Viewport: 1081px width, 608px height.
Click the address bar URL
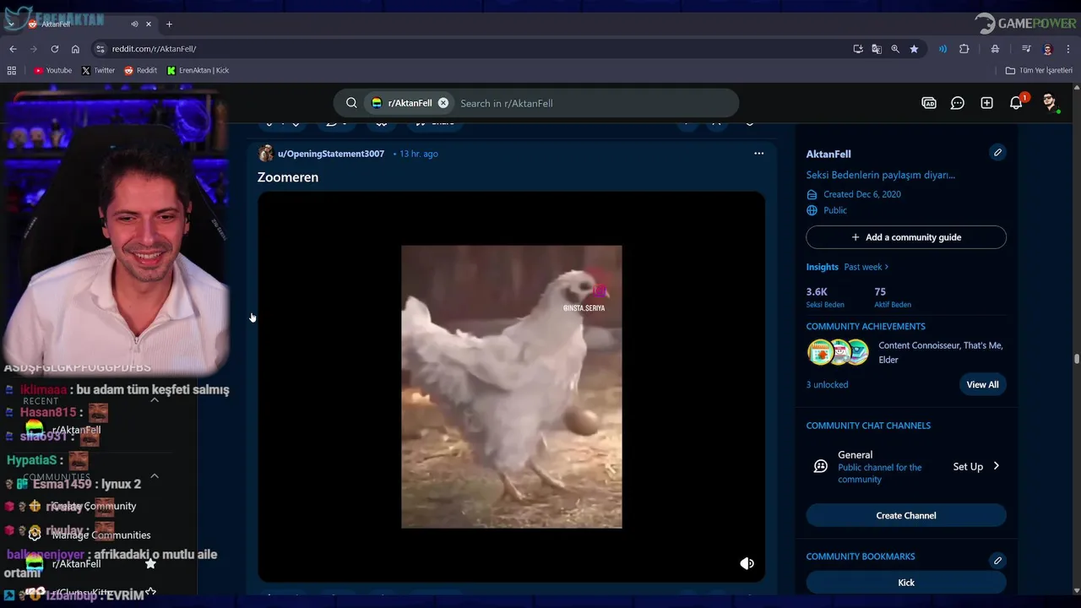(x=154, y=49)
